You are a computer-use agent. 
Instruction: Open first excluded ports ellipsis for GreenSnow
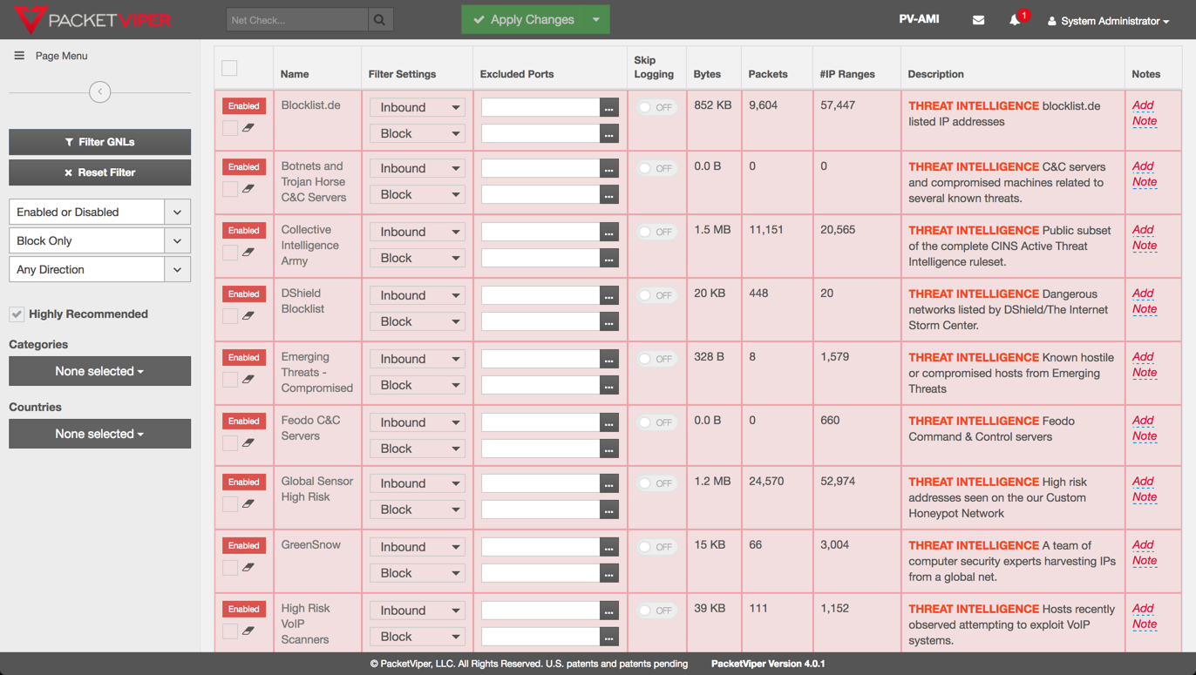(x=609, y=547)
